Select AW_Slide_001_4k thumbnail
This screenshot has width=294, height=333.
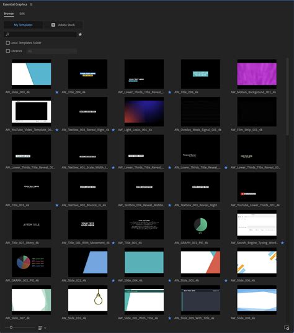tap(200, 262)
